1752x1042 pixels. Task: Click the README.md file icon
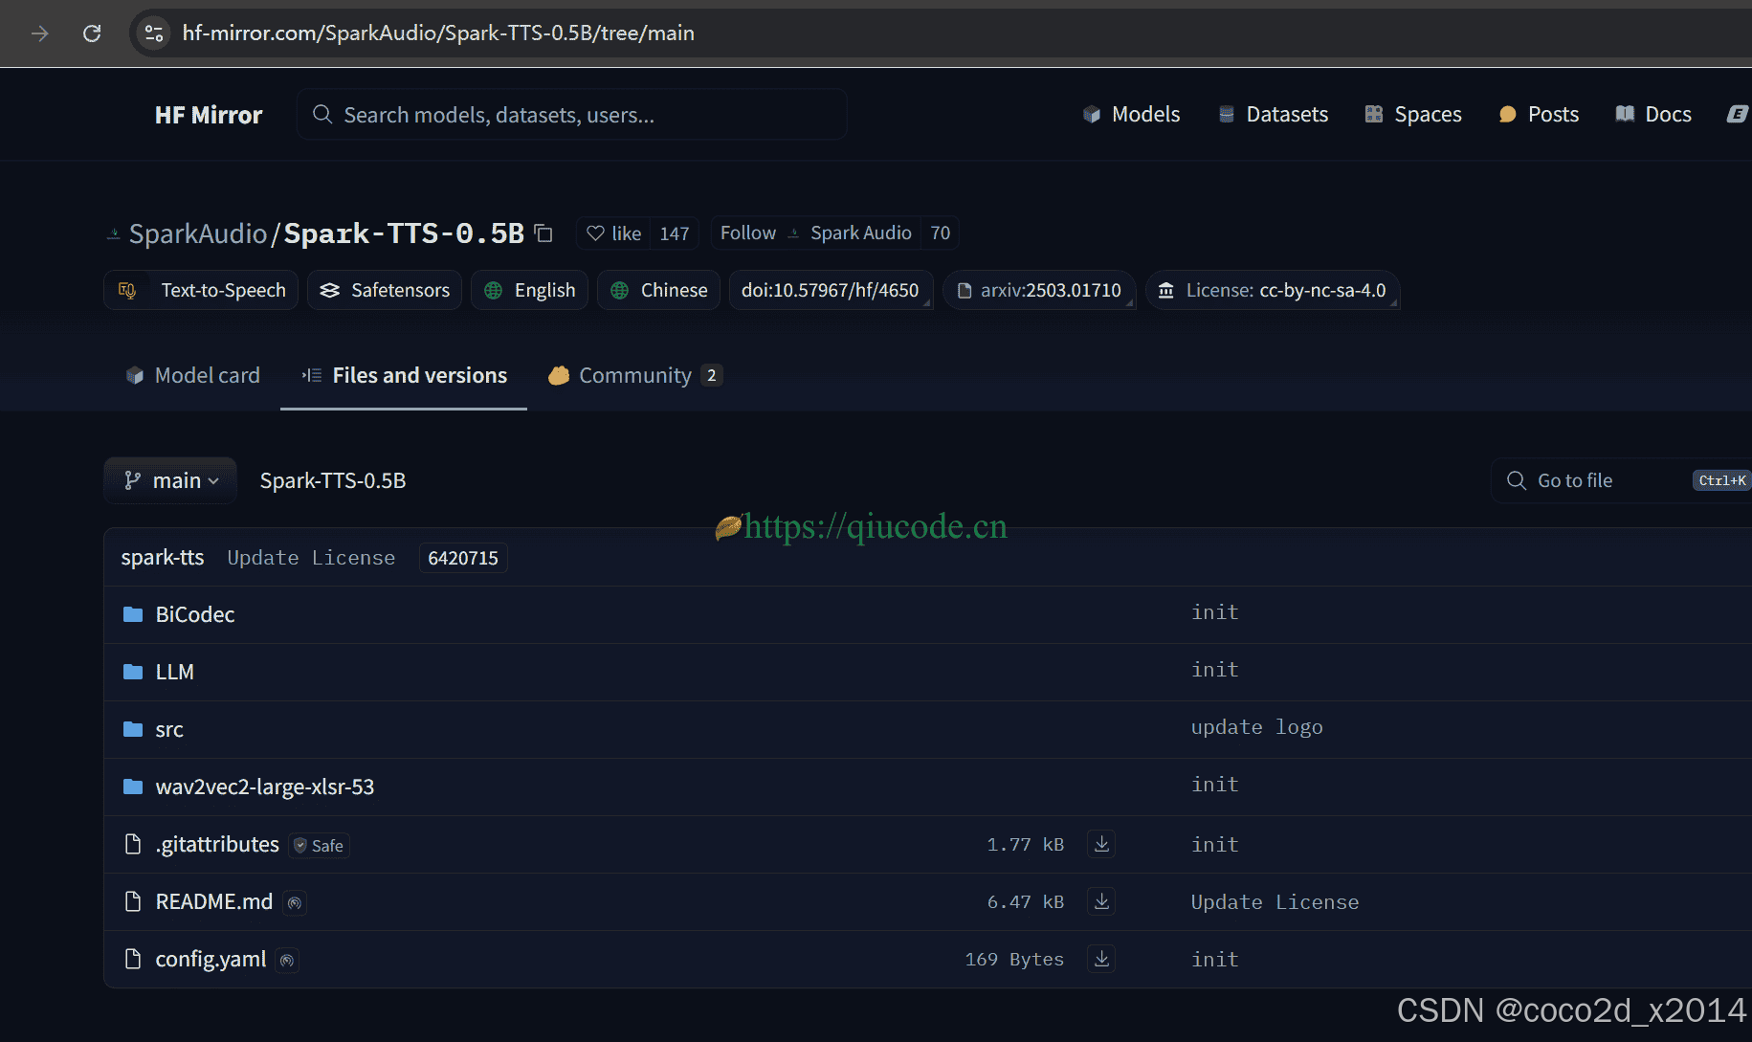[x=133, y=901]
